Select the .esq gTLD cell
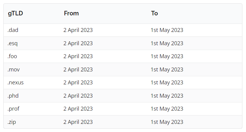Viewport: 246px width, 132px height. pyautogui.click(x=13, y=43)
